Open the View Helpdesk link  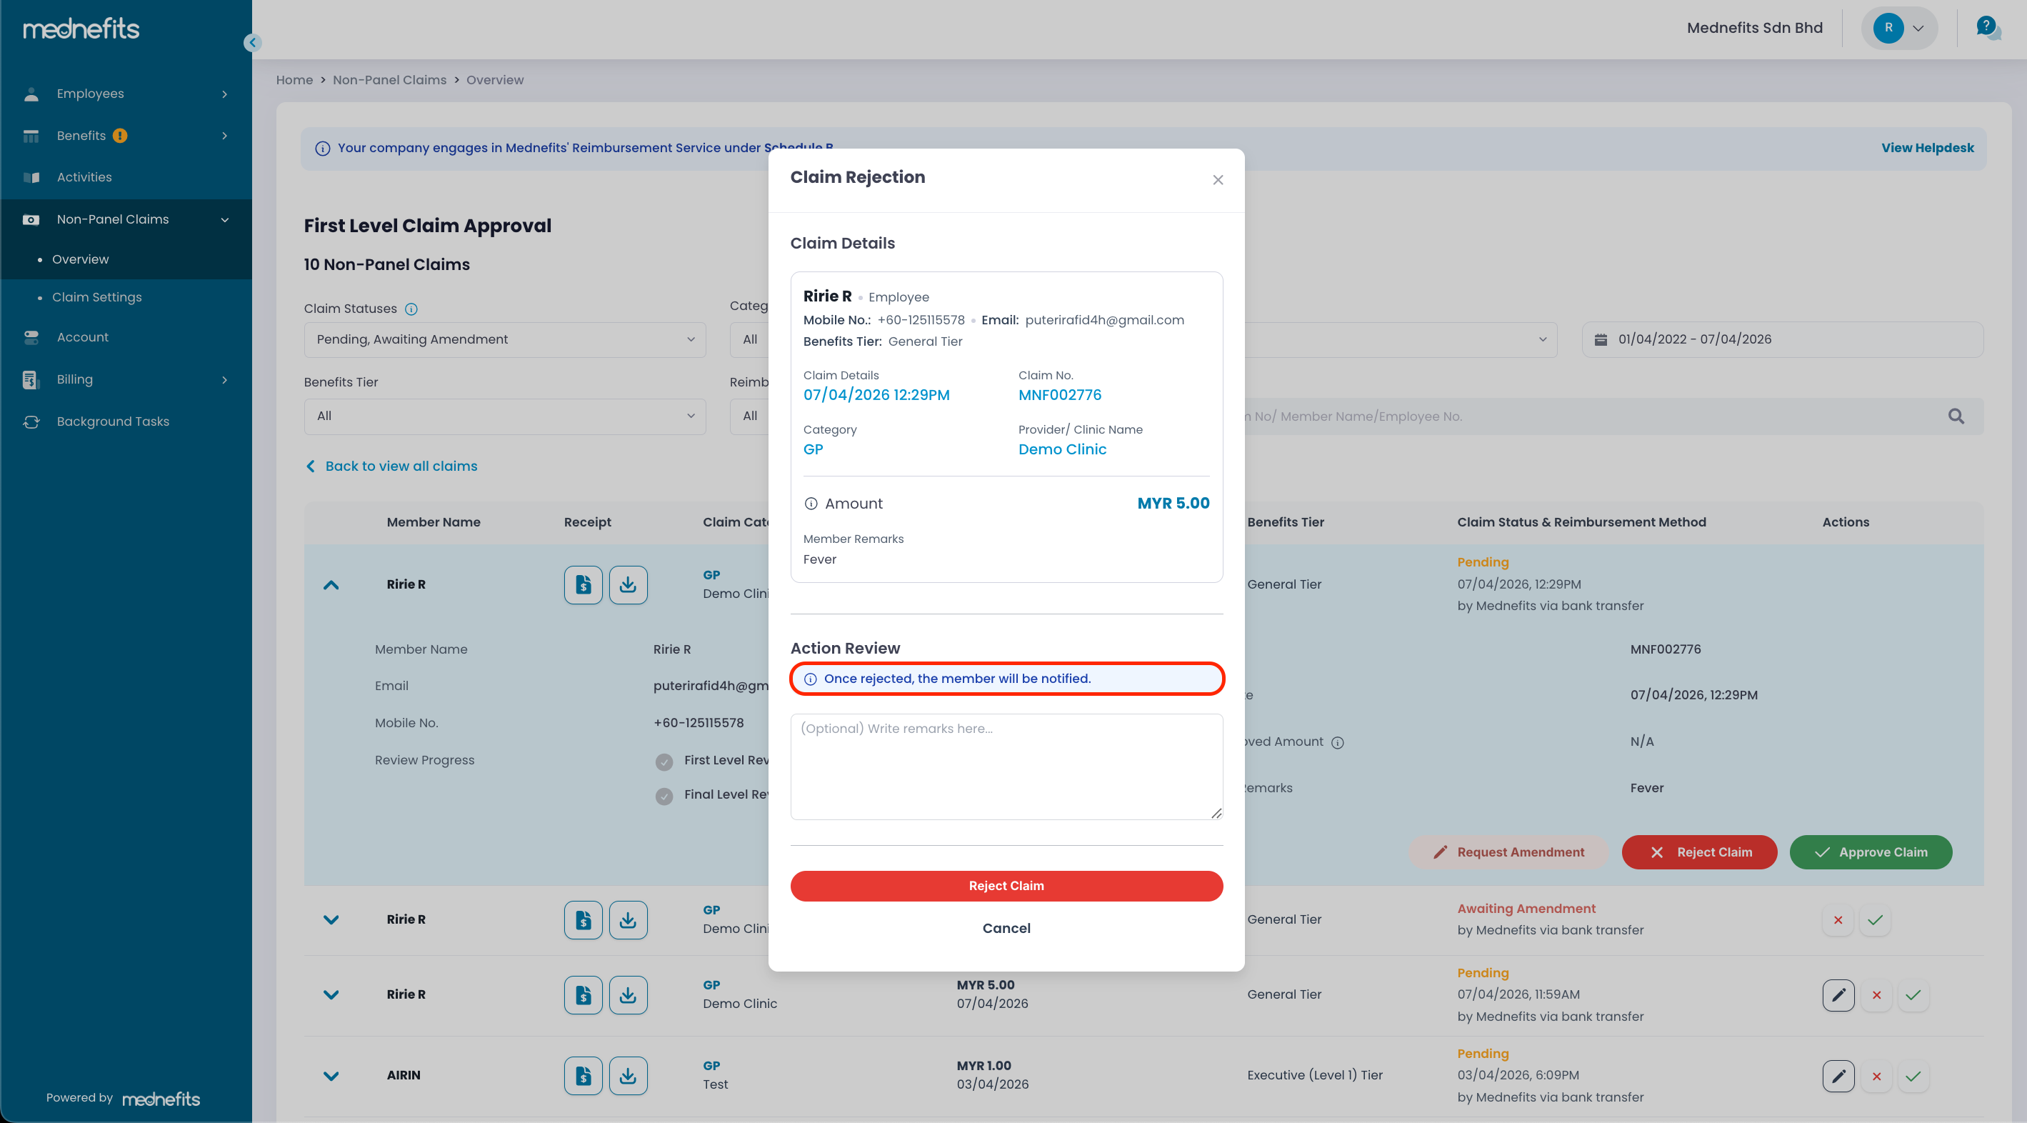1926,148
